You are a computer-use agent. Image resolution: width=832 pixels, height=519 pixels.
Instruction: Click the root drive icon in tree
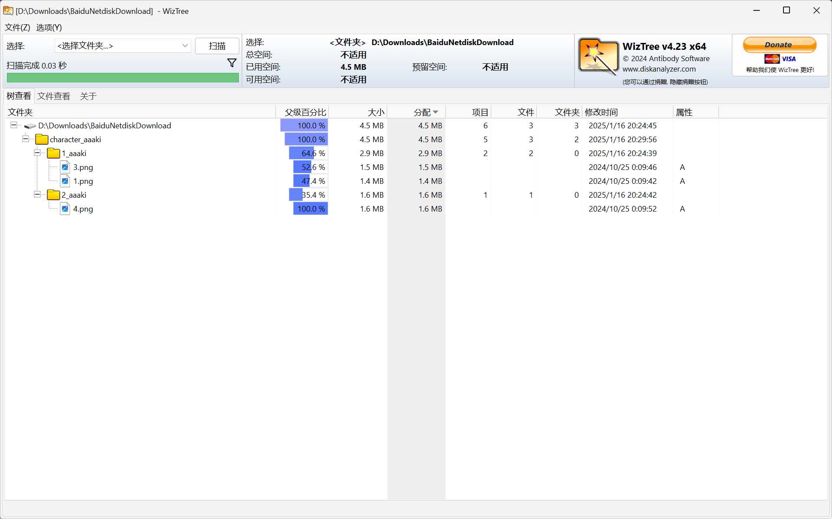point(30,126)
